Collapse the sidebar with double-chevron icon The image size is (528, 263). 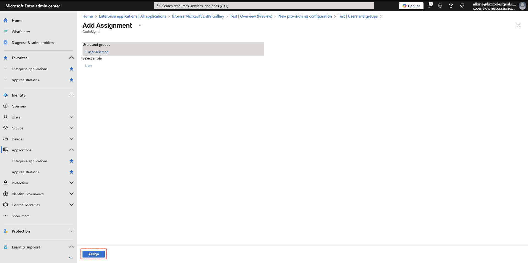point(70,258)
